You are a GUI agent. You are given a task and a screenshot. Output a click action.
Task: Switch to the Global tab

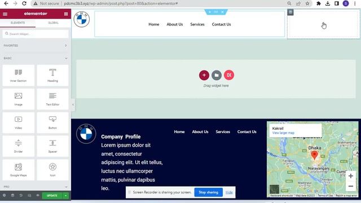(53, 23)
